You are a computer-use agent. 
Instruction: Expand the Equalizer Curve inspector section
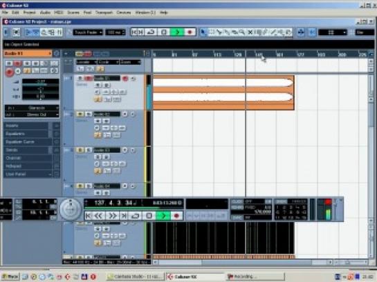tap(28, 142)
